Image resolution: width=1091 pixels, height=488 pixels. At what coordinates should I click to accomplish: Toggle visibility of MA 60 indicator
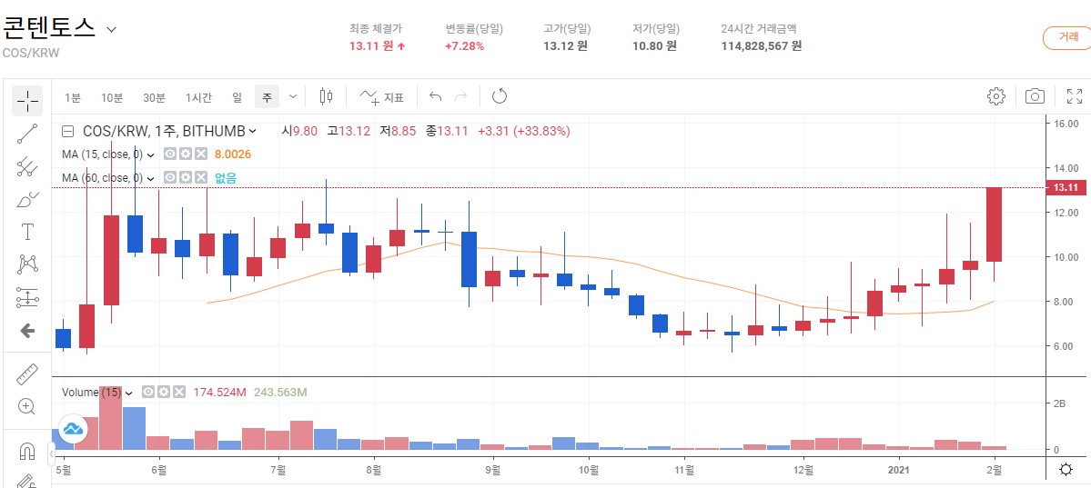point(170,177)
